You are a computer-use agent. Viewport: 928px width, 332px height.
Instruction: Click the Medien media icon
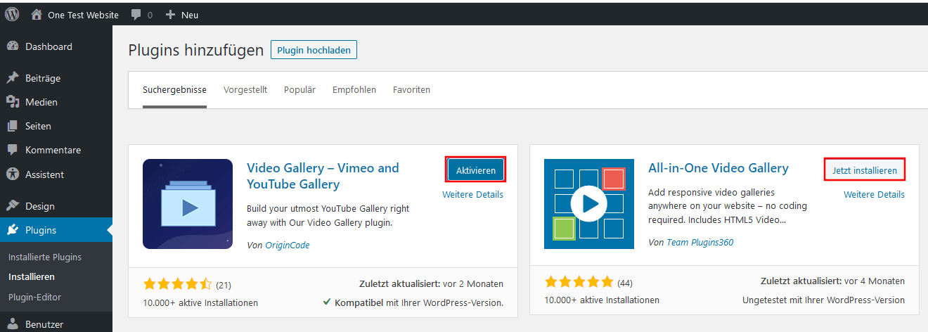click(x=12, y=102)
